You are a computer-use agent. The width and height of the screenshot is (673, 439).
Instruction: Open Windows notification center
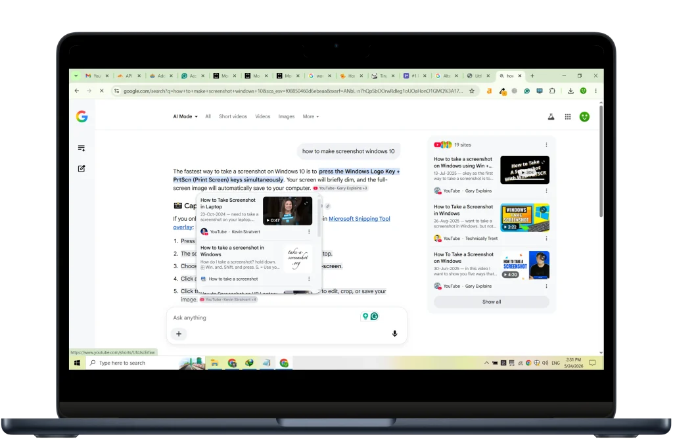(x=592, y=363)
